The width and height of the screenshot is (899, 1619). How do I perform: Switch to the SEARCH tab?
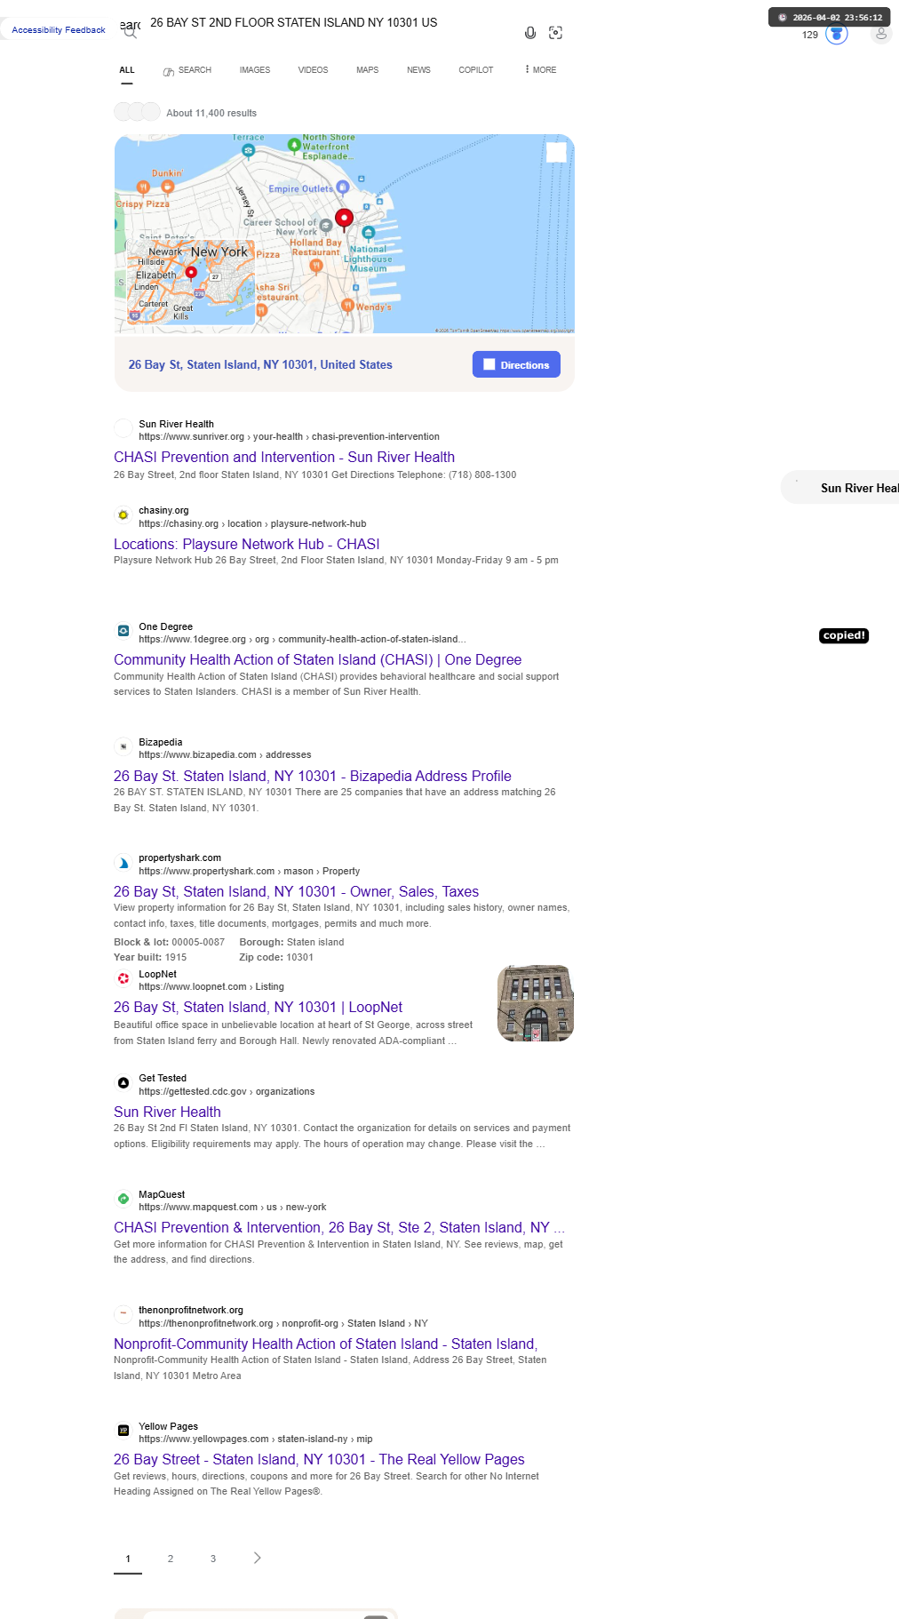tap(187, 70)
